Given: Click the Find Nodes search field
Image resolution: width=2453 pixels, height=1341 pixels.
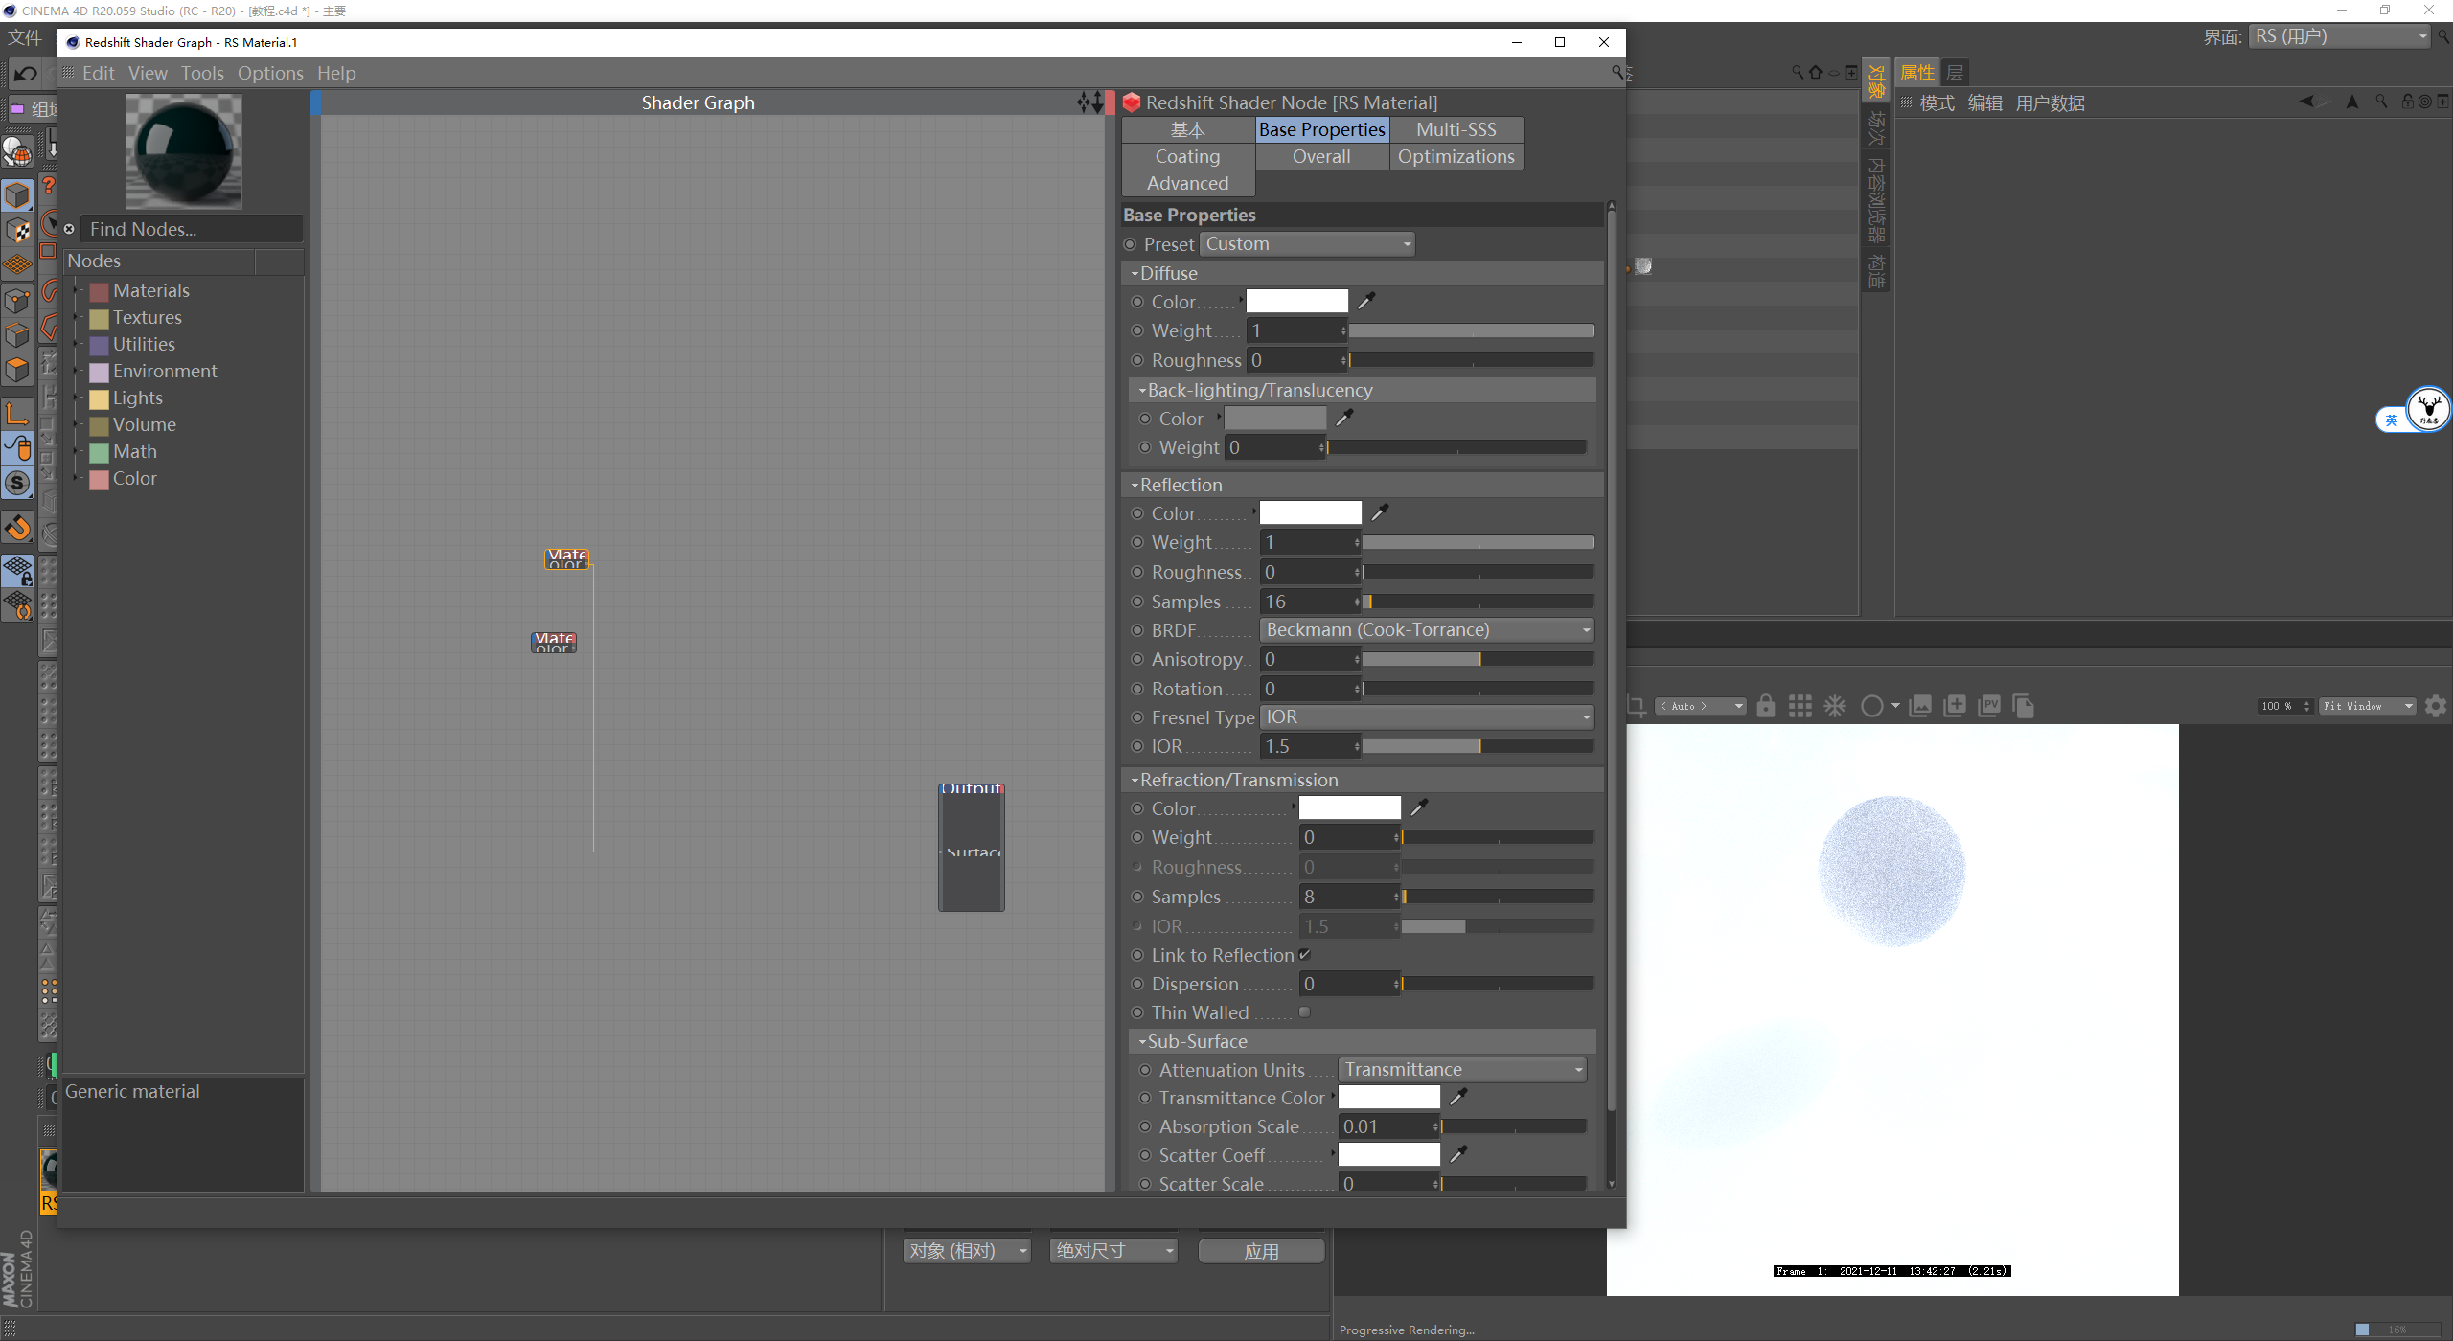Looking at the screenshot, I should click(x=192, y=229).
